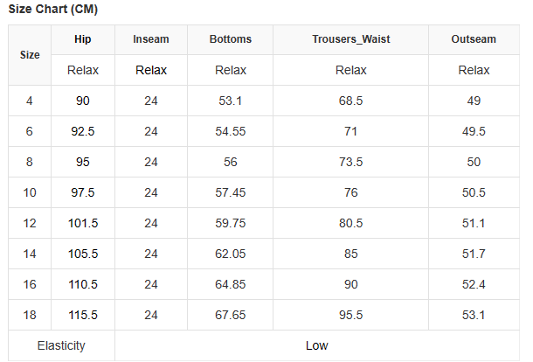Select the inseam value for size 4
Image resolution: width=533 pixels, height=362 pixels.
click(151, 101)
